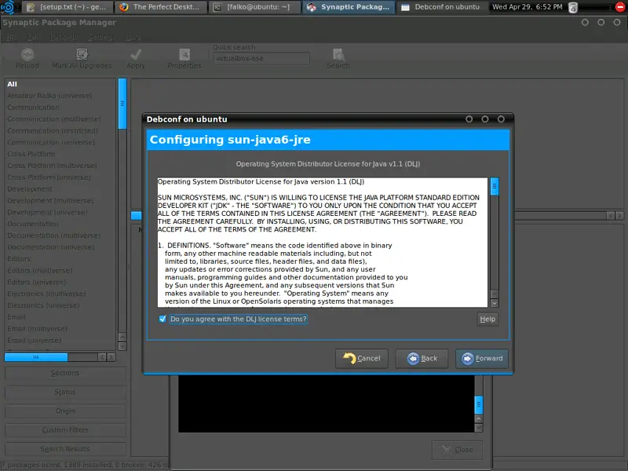Screen dimensions: 628x471
Task: Switch to the falko@ubuntu terminal window
Action: point(254,7)
